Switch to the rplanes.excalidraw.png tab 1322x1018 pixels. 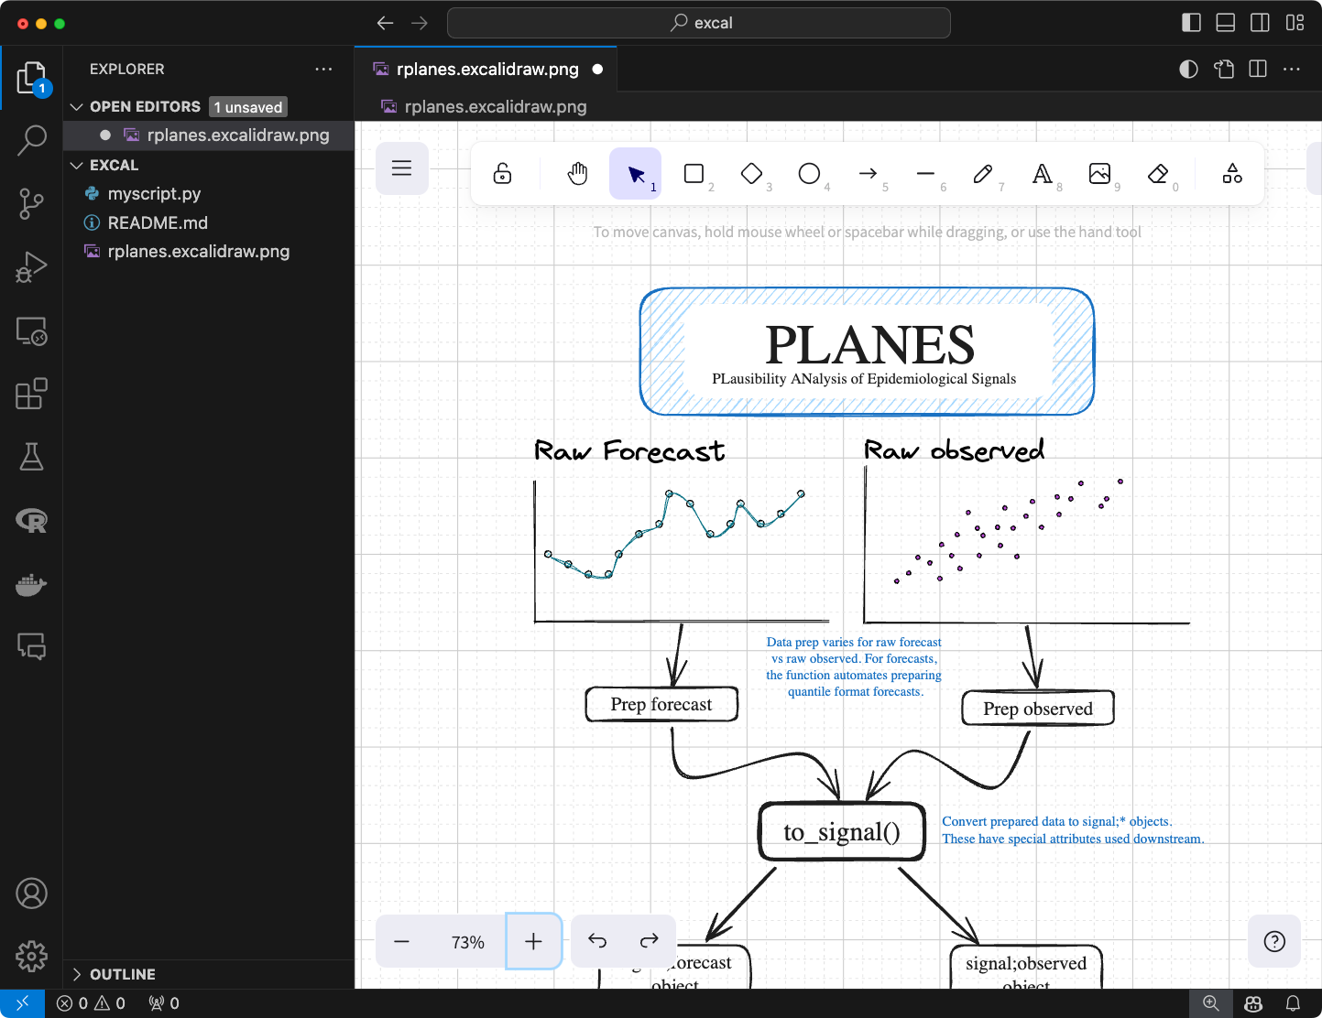point(486,69)
